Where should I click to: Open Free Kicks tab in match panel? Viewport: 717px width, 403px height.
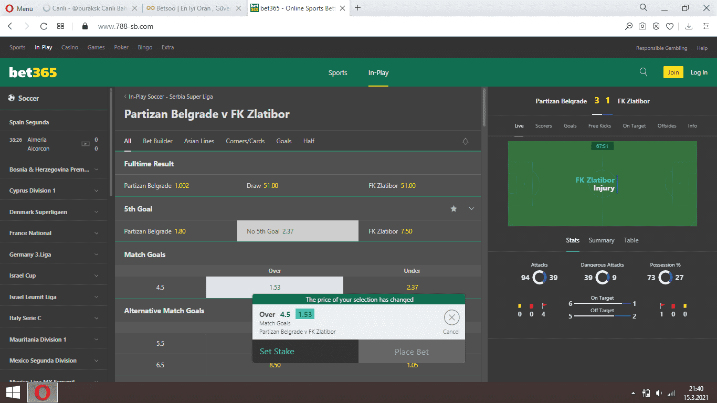pyautogui.click(x=599, y=126)
